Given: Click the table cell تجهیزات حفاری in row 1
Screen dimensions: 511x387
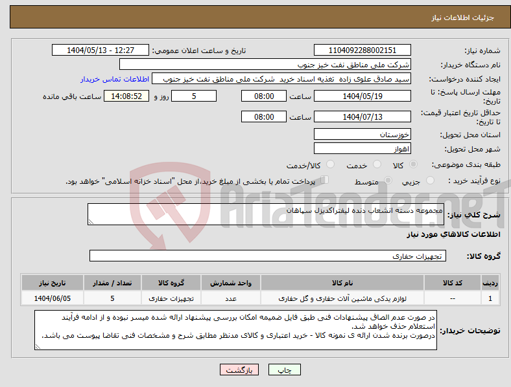Looking at the screenshot, I should [x=171, y=298].
